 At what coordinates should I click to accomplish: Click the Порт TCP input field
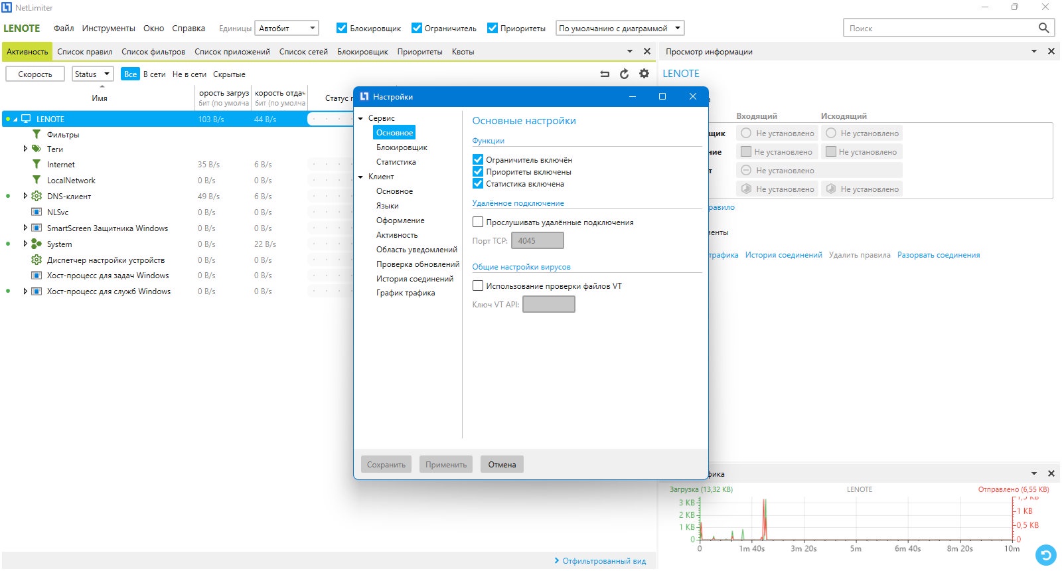538,240
